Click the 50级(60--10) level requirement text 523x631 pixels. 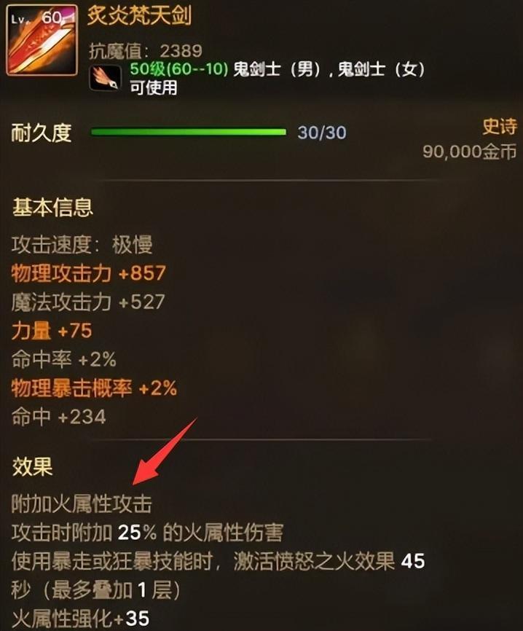point(179,69)
